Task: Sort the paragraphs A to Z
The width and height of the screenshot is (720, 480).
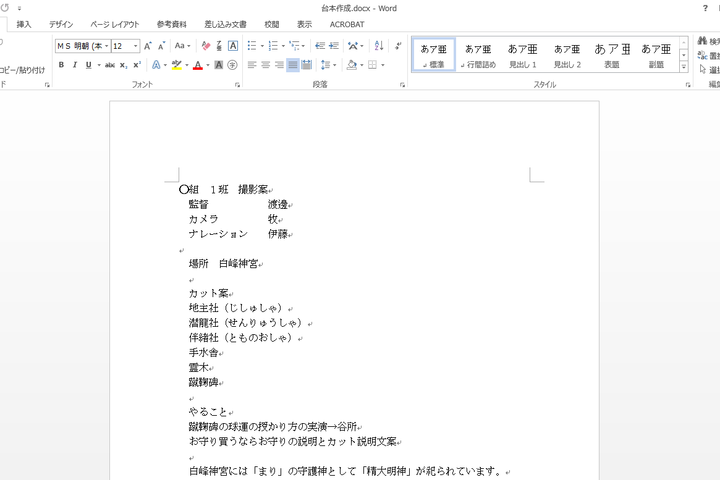Action: pos(379,46)
